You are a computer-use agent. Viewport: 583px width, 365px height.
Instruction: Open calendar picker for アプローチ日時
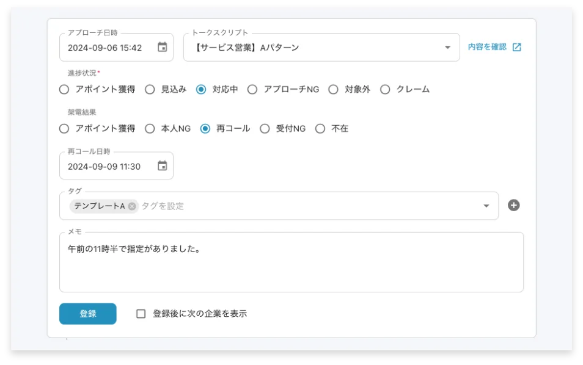pyautogui.click(x=162, y=47)
